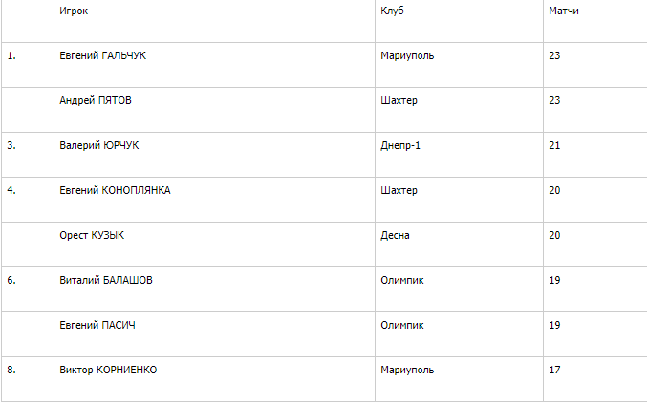647x403 pixels.
Task: Click Шахтер in Пятов's row
Action: [399, 100]
